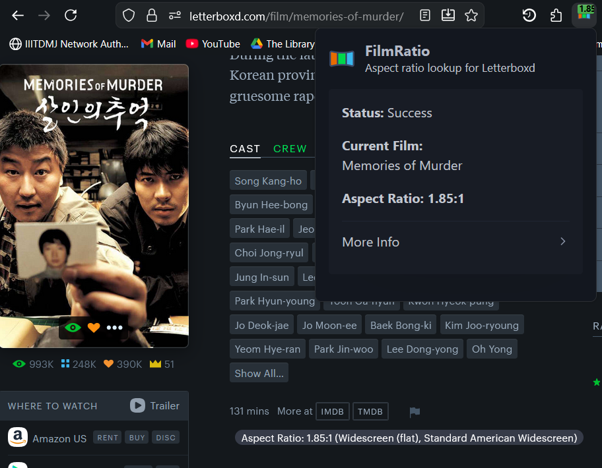Toggle the bookmark star in the address bar

coord(471,15)
